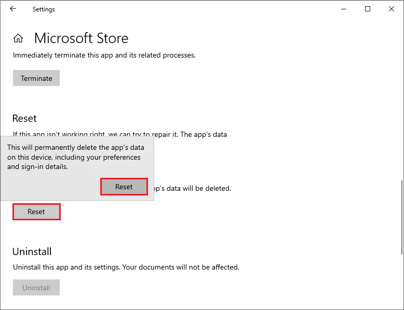404x310 pixels.
Task: Click the greyed-out Uninstall button
Action: click(36, 287)
